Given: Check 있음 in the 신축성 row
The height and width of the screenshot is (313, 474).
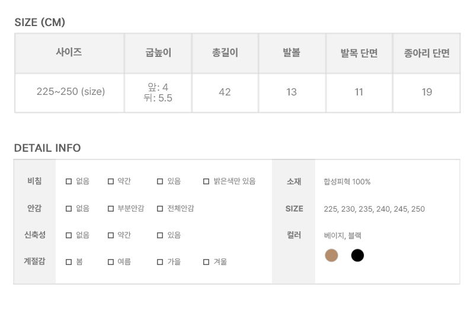Looking at the screenshot, I should point(160,235).
